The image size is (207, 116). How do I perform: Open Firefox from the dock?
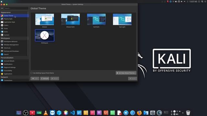coord(139,113)
